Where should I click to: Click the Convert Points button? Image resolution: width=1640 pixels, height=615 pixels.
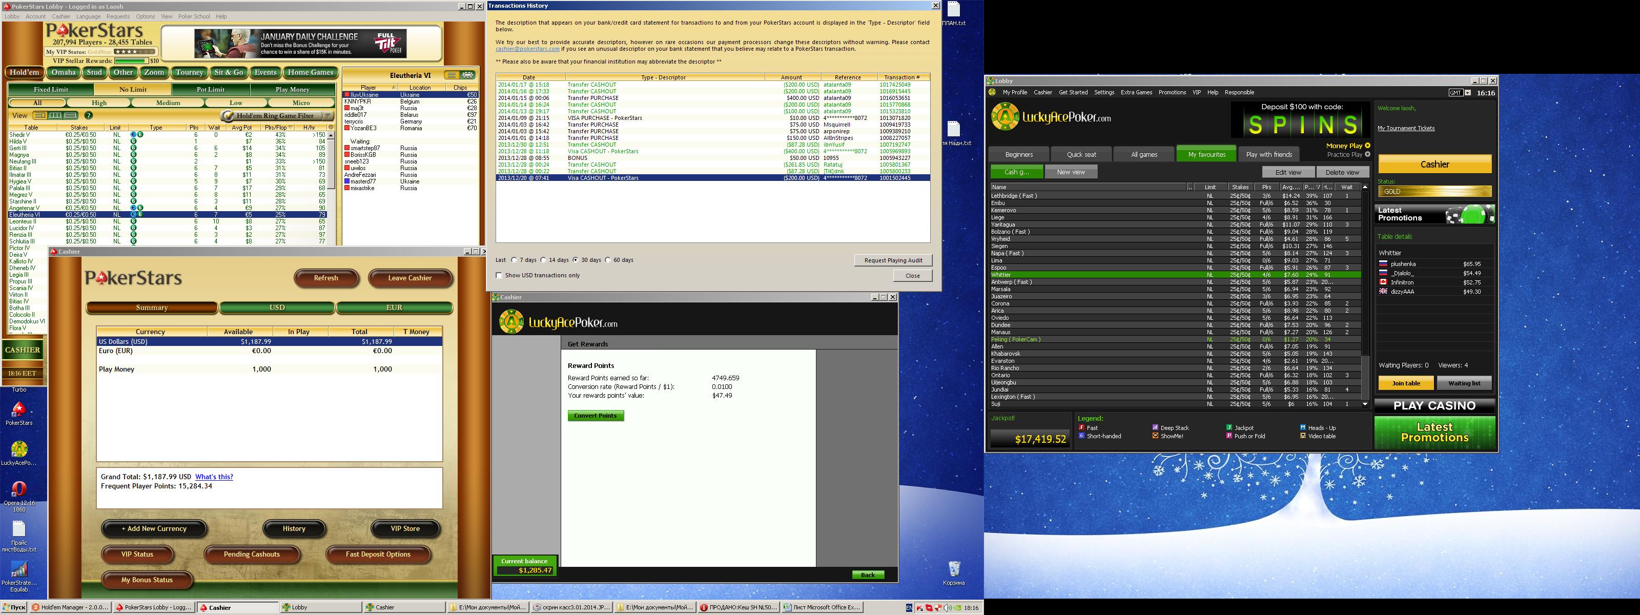[595, 416]
